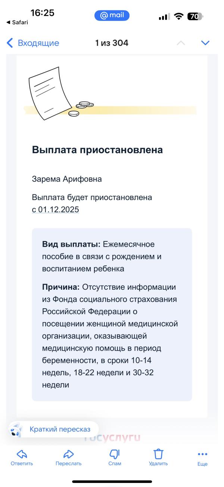Tap the @mail pill in status bar
Screen dimensions: 224x487
[112, 15]
